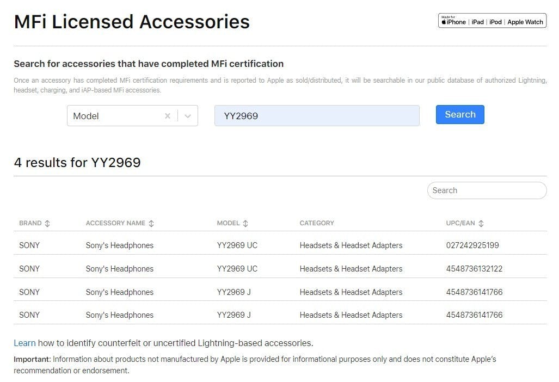Click the Brand column header label
Image resolution: width=559 pixels, height=382 pixels.
tap(30, 223)
